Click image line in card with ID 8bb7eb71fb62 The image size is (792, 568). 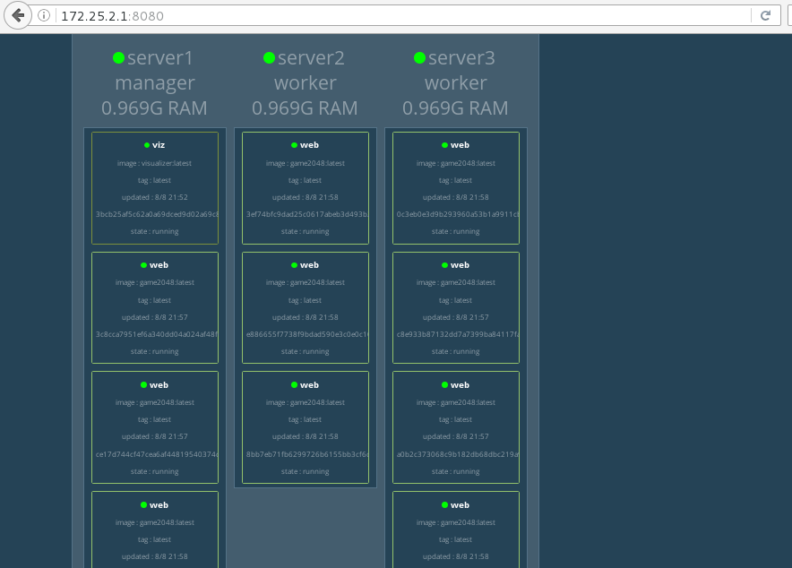(306, 402)
